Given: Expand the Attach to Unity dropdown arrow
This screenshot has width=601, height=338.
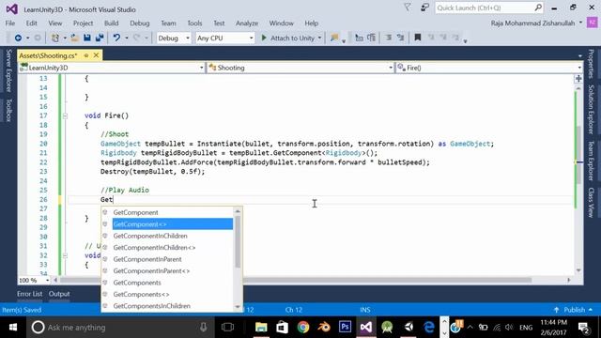Looking at the screenshot, I should point(319,38).
